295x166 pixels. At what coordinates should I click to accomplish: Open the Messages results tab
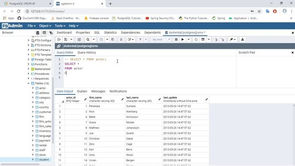tap(98, 91)
